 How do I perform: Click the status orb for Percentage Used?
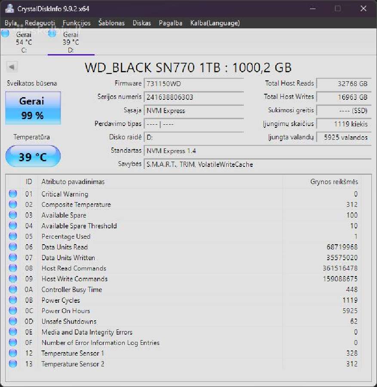(13, 236)
